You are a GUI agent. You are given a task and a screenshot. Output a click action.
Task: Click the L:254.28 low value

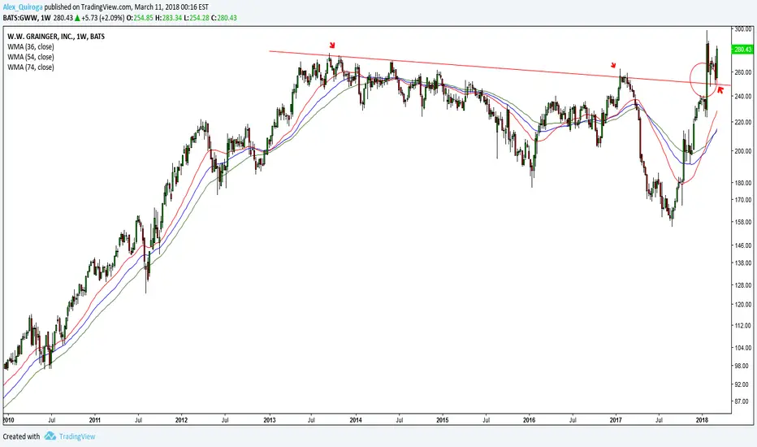point(197,18)
